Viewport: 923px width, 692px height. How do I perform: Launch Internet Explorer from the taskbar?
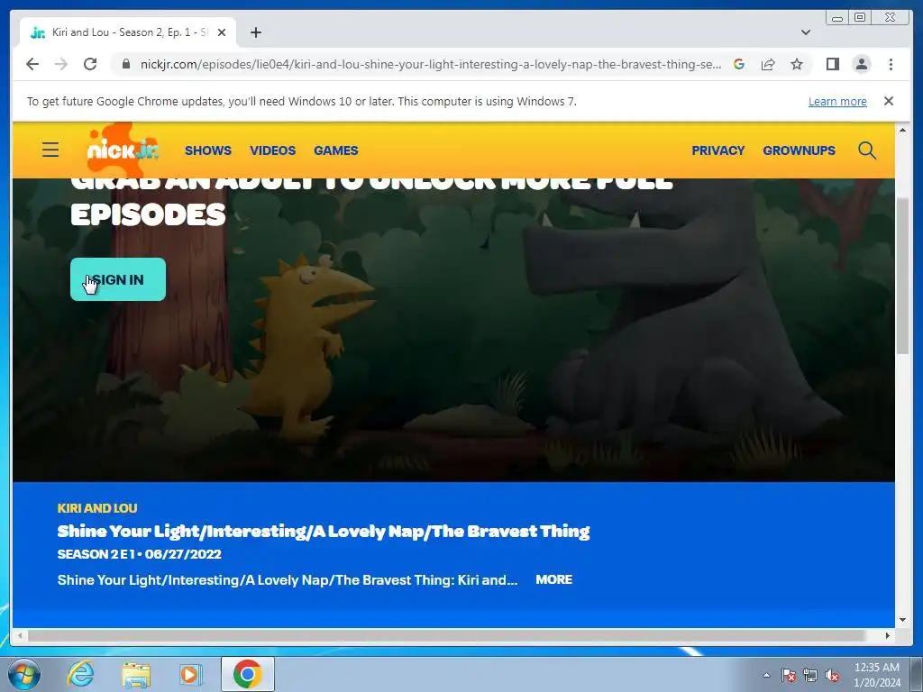tap(80, 674)
